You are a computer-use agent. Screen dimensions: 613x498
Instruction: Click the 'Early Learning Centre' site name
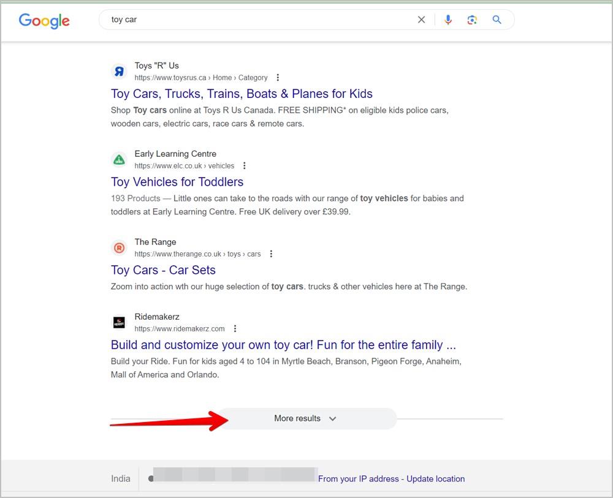[175, 154]
